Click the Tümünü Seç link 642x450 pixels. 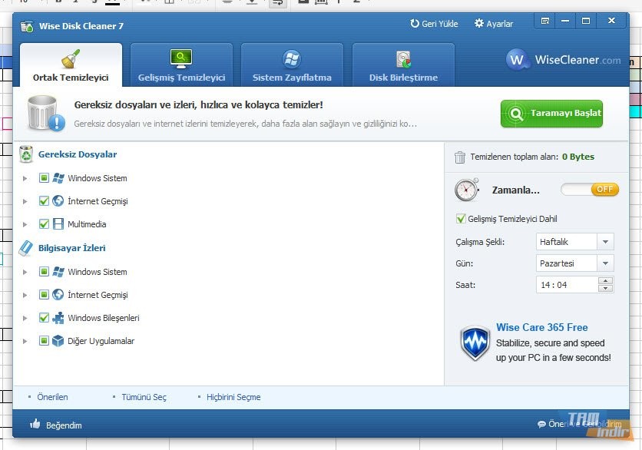(144, 397)
